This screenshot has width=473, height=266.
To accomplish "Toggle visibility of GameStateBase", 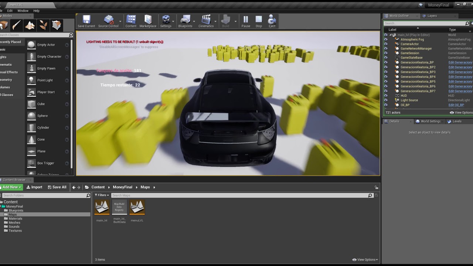I will click(386, 58).
